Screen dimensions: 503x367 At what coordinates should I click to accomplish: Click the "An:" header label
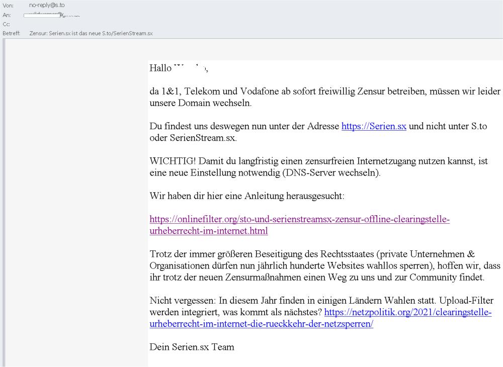(x=7, y=15)
